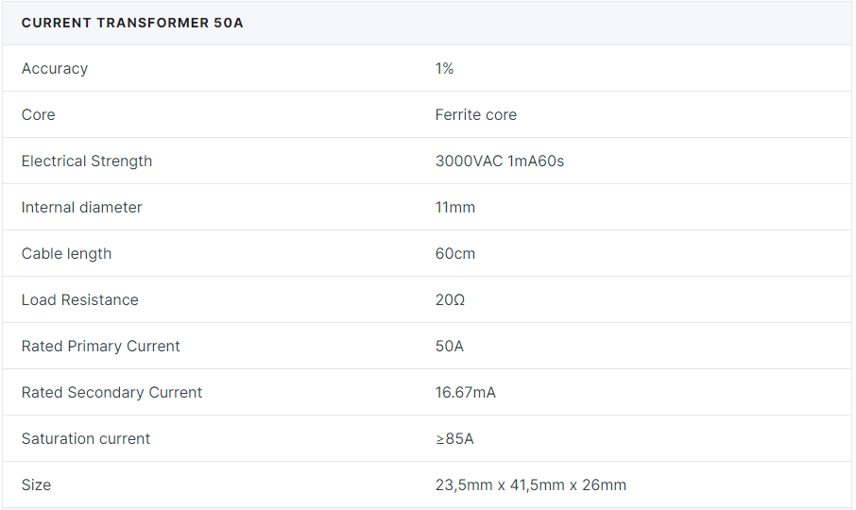Click the Electrical Strength label
This screenshot has height=510, width=856.
coord(87,161)
